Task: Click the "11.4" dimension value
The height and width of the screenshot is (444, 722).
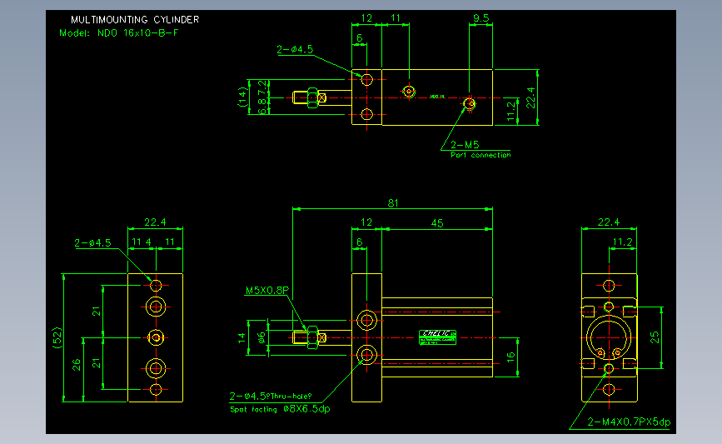Action: point(142,242)
